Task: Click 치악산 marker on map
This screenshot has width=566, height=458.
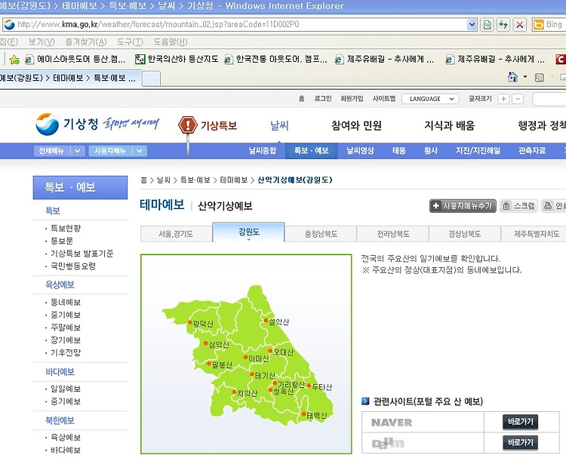Action: (234, 392)
